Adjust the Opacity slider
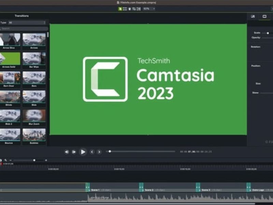The image size is (273, 205). 268,38
